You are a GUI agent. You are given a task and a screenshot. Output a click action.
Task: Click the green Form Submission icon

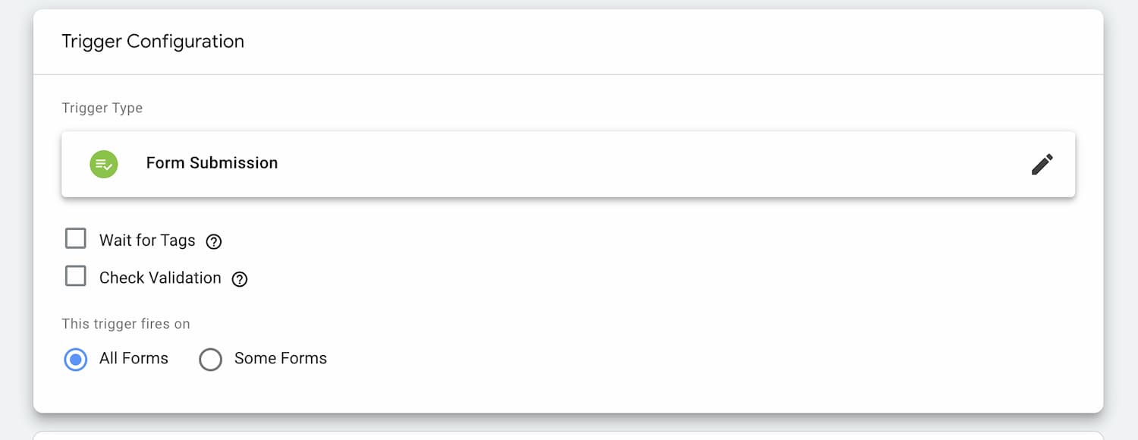104,164
